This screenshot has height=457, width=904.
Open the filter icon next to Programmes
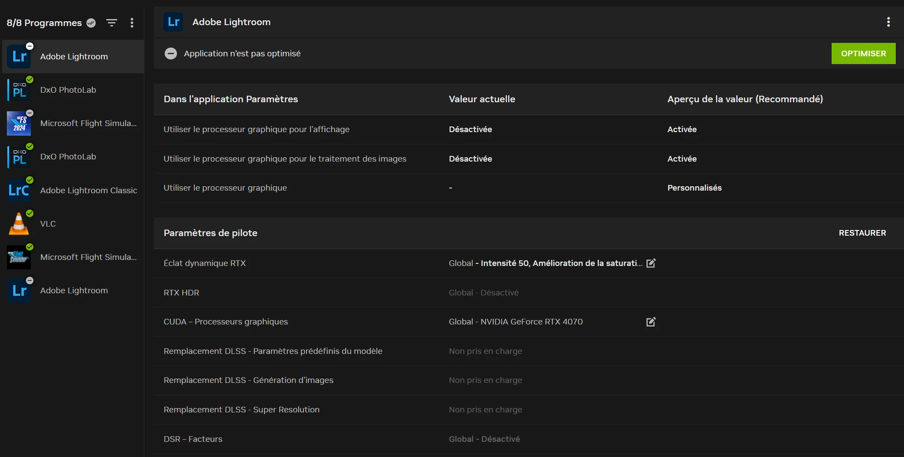point(111,23)
